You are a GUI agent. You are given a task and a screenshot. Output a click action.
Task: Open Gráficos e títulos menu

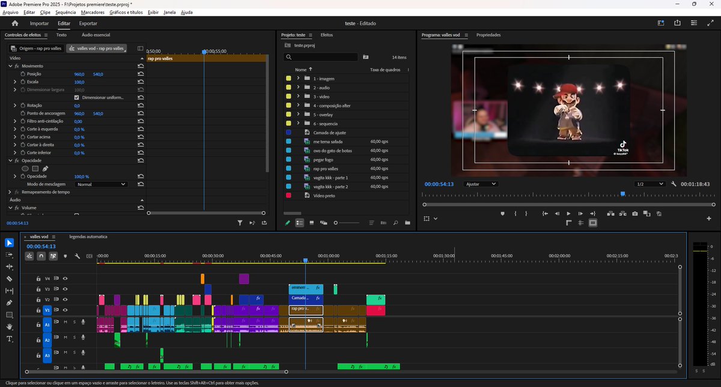(126, 12)
